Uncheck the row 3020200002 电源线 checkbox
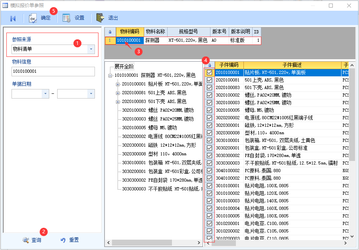 tap(210, 118)
